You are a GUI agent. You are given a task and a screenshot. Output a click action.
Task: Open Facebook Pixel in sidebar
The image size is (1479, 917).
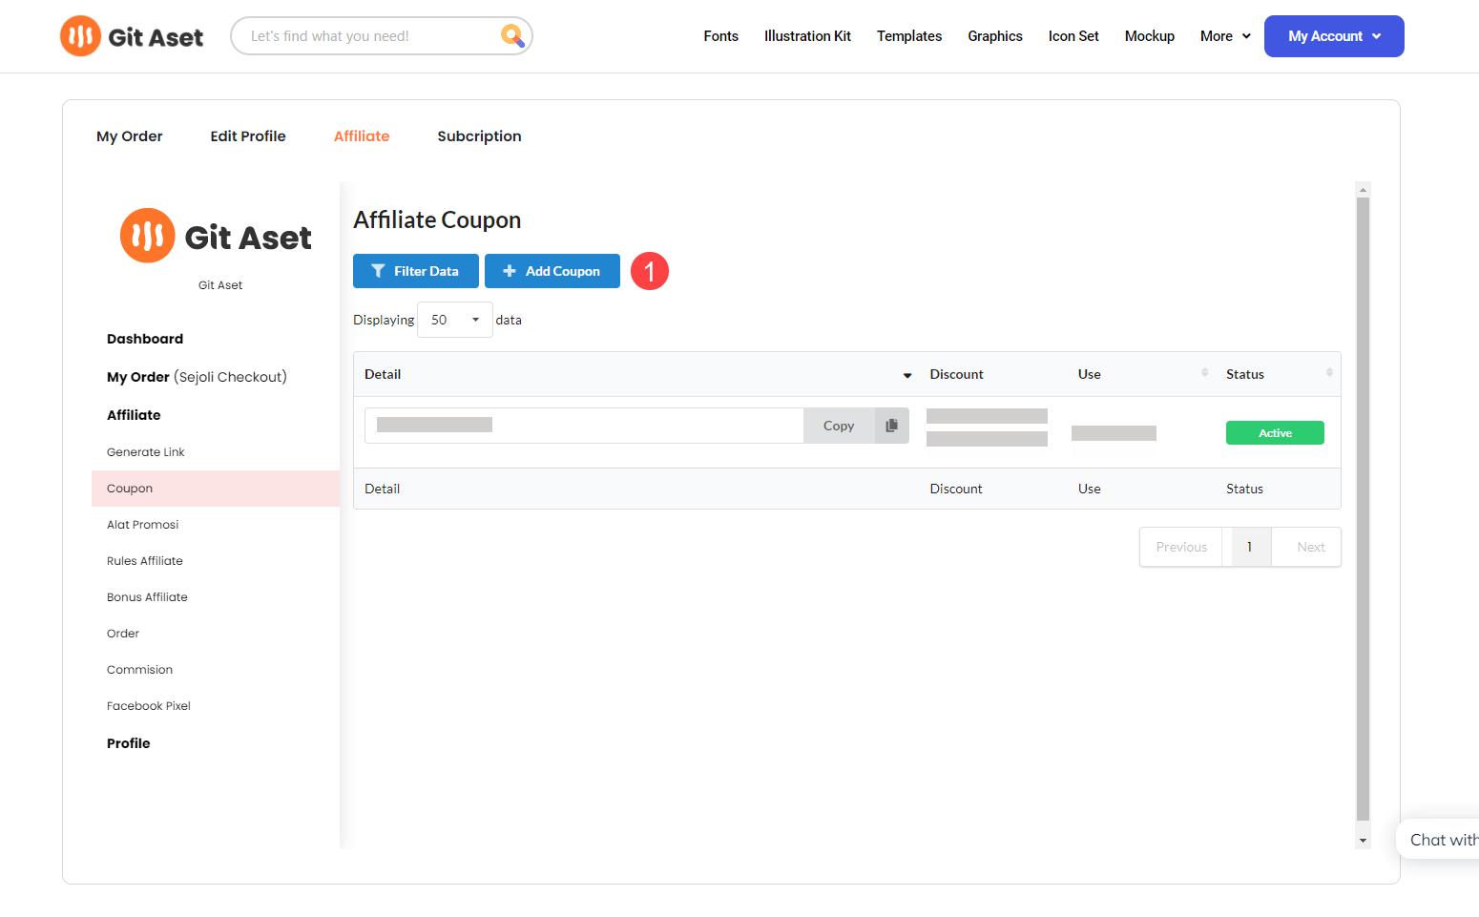pos(149,706)
